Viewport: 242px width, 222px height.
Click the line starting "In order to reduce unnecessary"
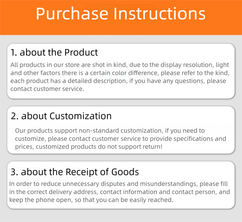click(x=118, y=184)
